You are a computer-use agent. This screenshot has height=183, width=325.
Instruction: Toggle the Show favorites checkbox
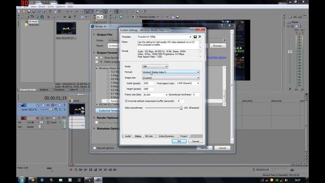pos(96,57)
